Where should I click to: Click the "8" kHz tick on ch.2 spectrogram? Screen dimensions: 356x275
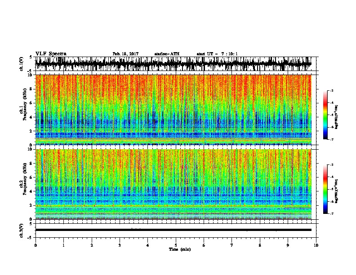click(x=31, y=163)
